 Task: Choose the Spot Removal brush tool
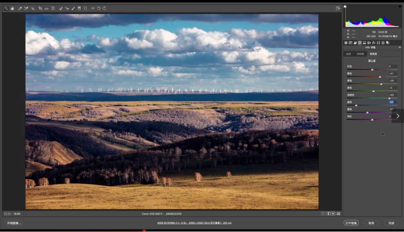61,8
